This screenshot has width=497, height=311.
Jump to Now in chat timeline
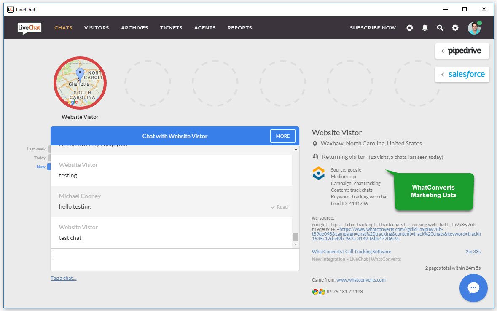(41, 167)
